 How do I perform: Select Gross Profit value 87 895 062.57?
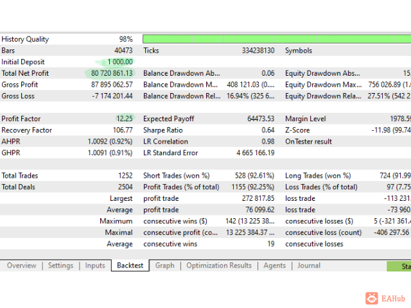(112, 85)
